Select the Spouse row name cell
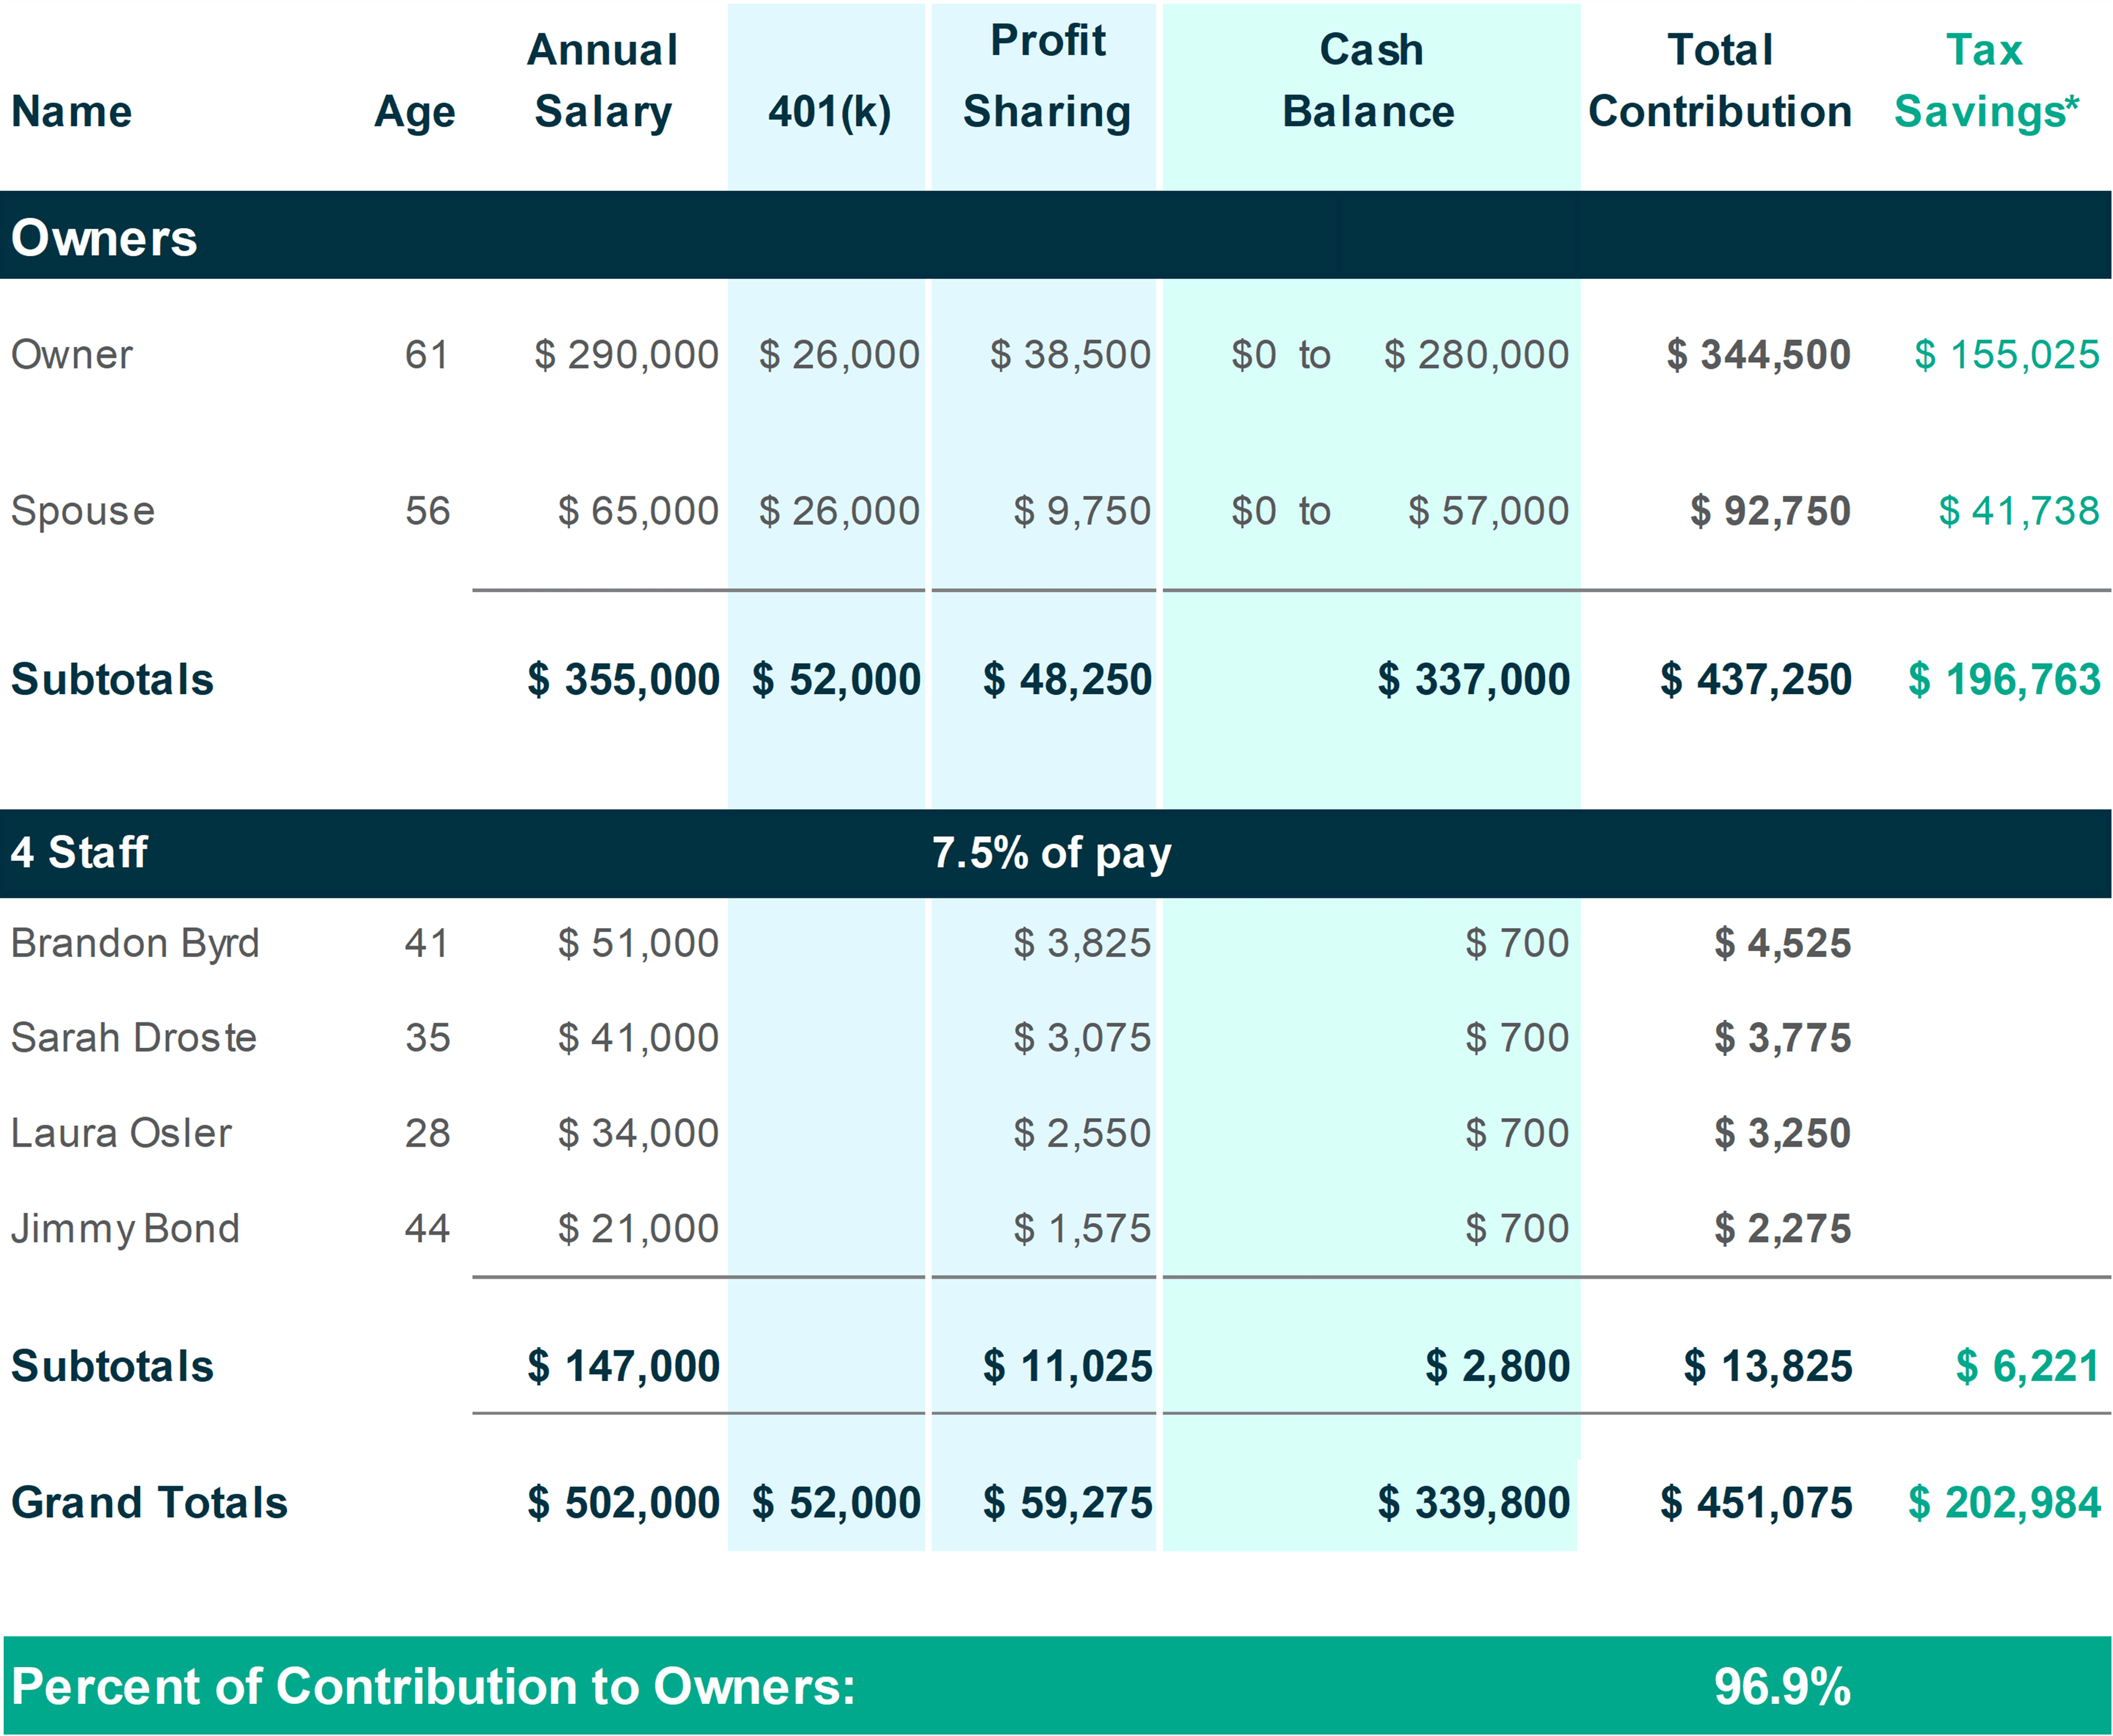2113x1736 pixels. [x=83, y=511]
